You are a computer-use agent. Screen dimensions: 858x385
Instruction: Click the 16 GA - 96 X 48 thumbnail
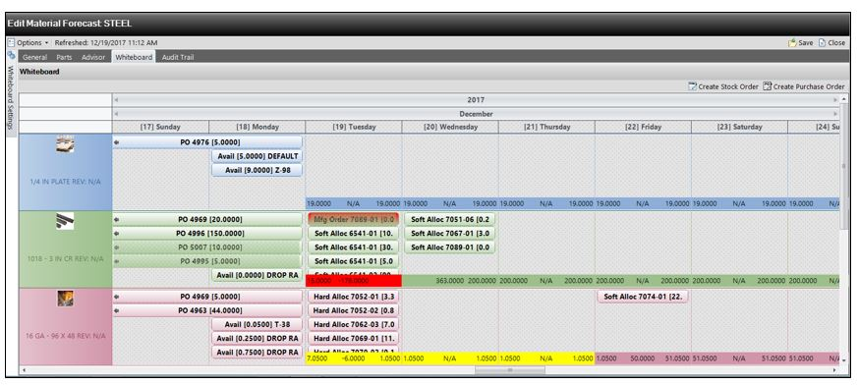click(x=65, y=299)
